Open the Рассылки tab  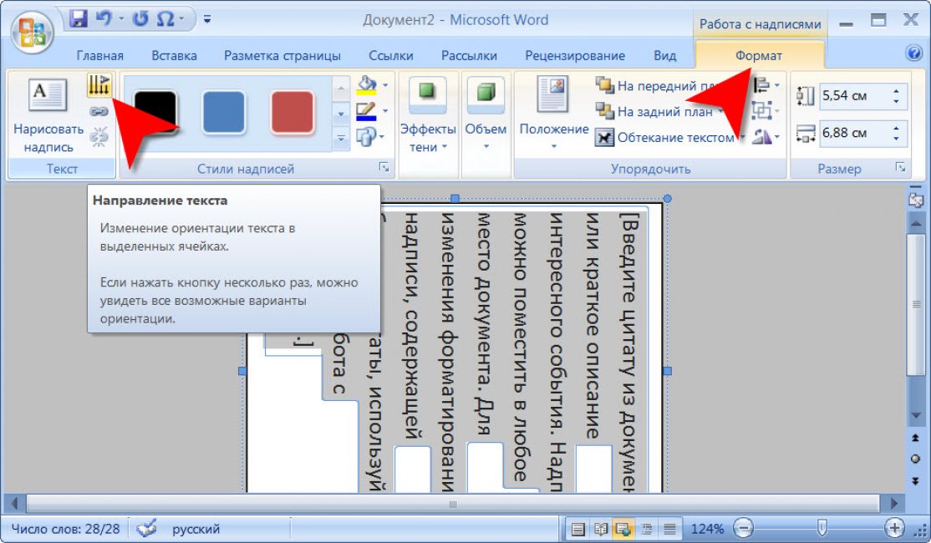point(469,56)
